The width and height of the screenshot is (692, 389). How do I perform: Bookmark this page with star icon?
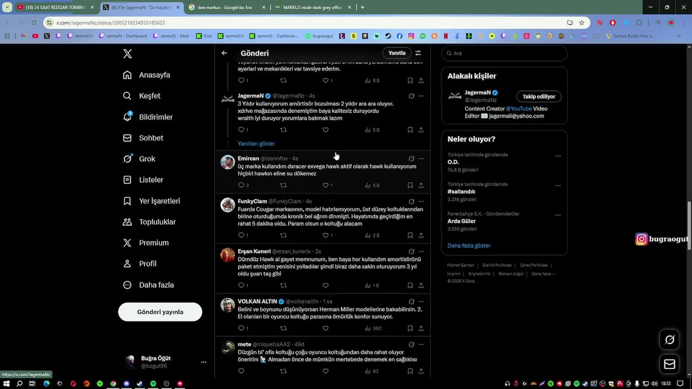(x=582, y=23)
